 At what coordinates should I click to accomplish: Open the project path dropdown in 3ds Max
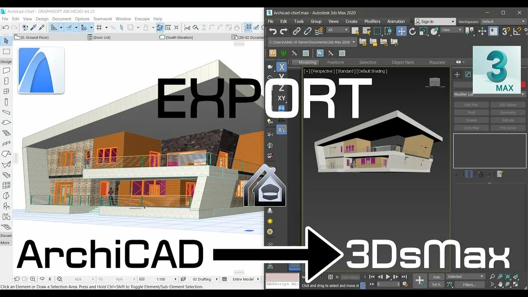point(312,42)
